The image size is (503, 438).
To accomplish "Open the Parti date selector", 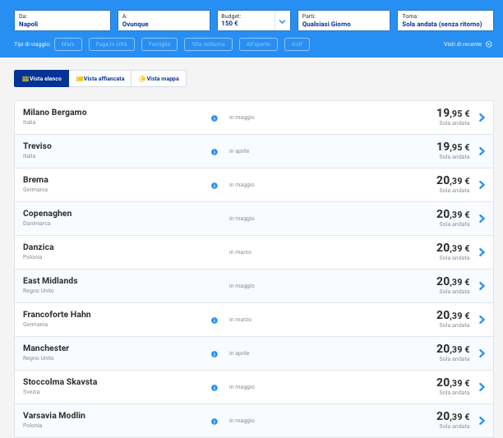I will pos(344,21).
